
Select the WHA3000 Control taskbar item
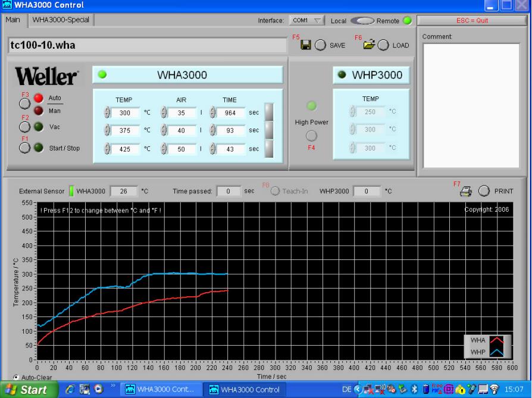pos(245,390)
